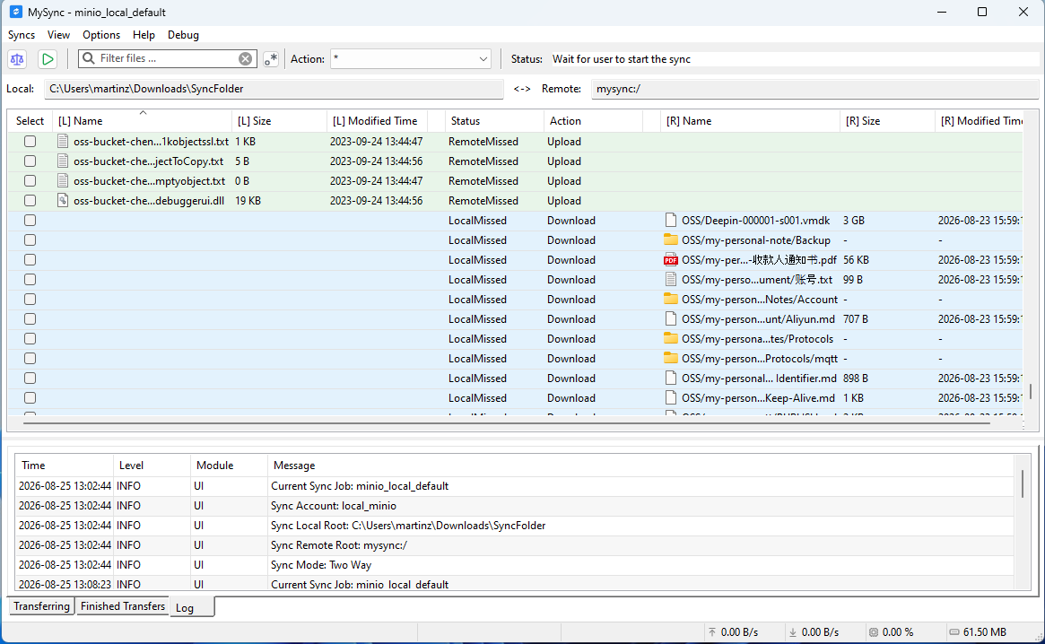Check the box for 账号.txt row
The height and width of the screenshot is (644, 1045).
pos(30,279)
